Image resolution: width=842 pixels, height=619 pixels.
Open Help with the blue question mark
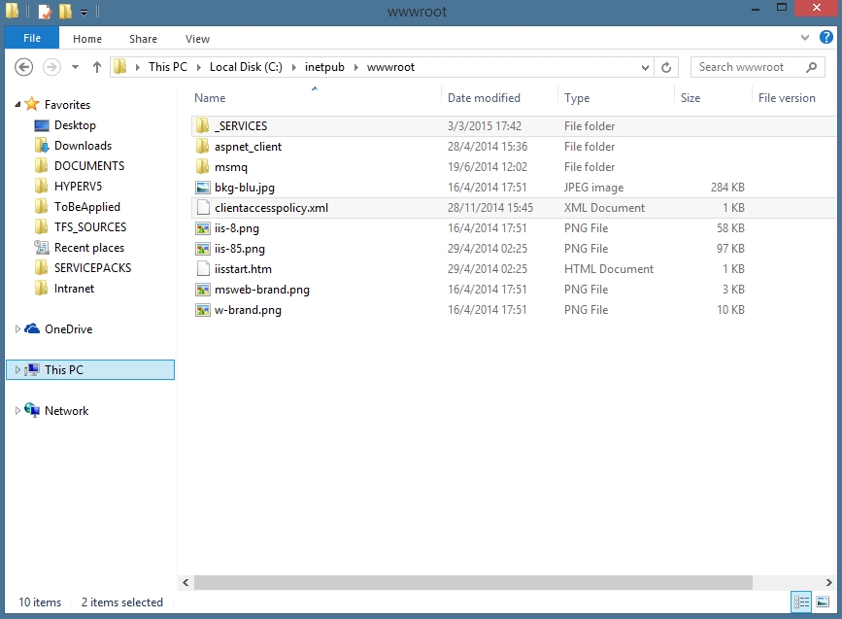click(826, 38)
